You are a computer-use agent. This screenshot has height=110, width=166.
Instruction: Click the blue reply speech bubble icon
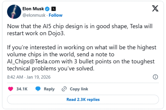38,89
